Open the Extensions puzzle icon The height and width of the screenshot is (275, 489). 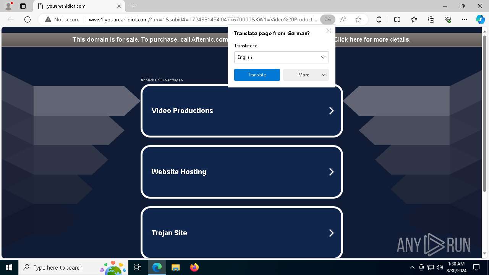379,19
